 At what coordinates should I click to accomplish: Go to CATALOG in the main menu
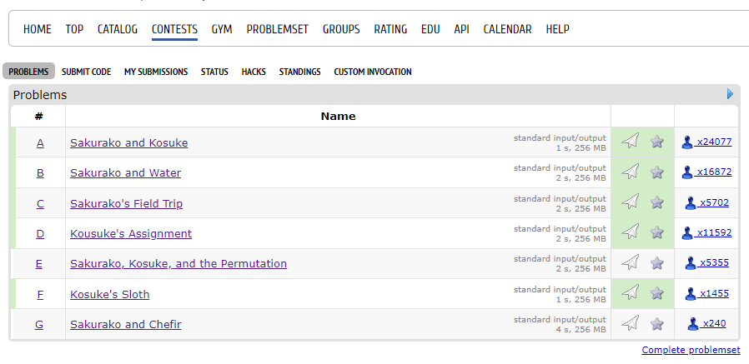tap(118, 29)
